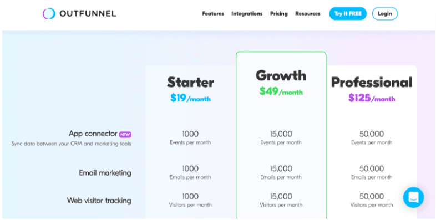Select the Starter plan heading
Screen dimensions: 436x220
190,82
